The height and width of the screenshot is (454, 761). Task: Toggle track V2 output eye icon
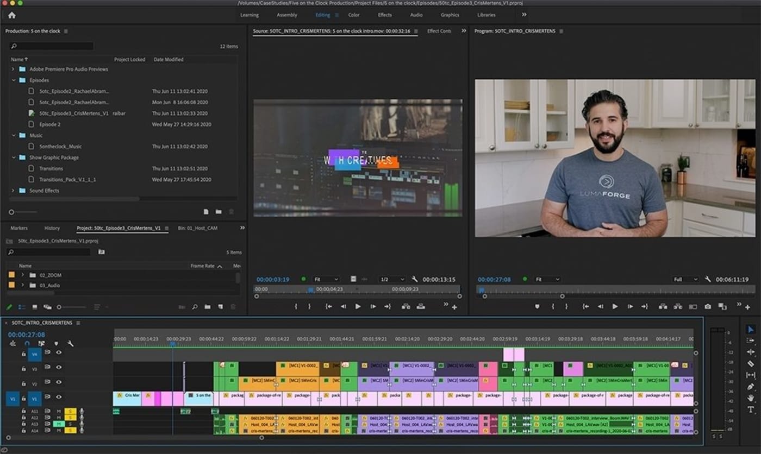[58, 383]
